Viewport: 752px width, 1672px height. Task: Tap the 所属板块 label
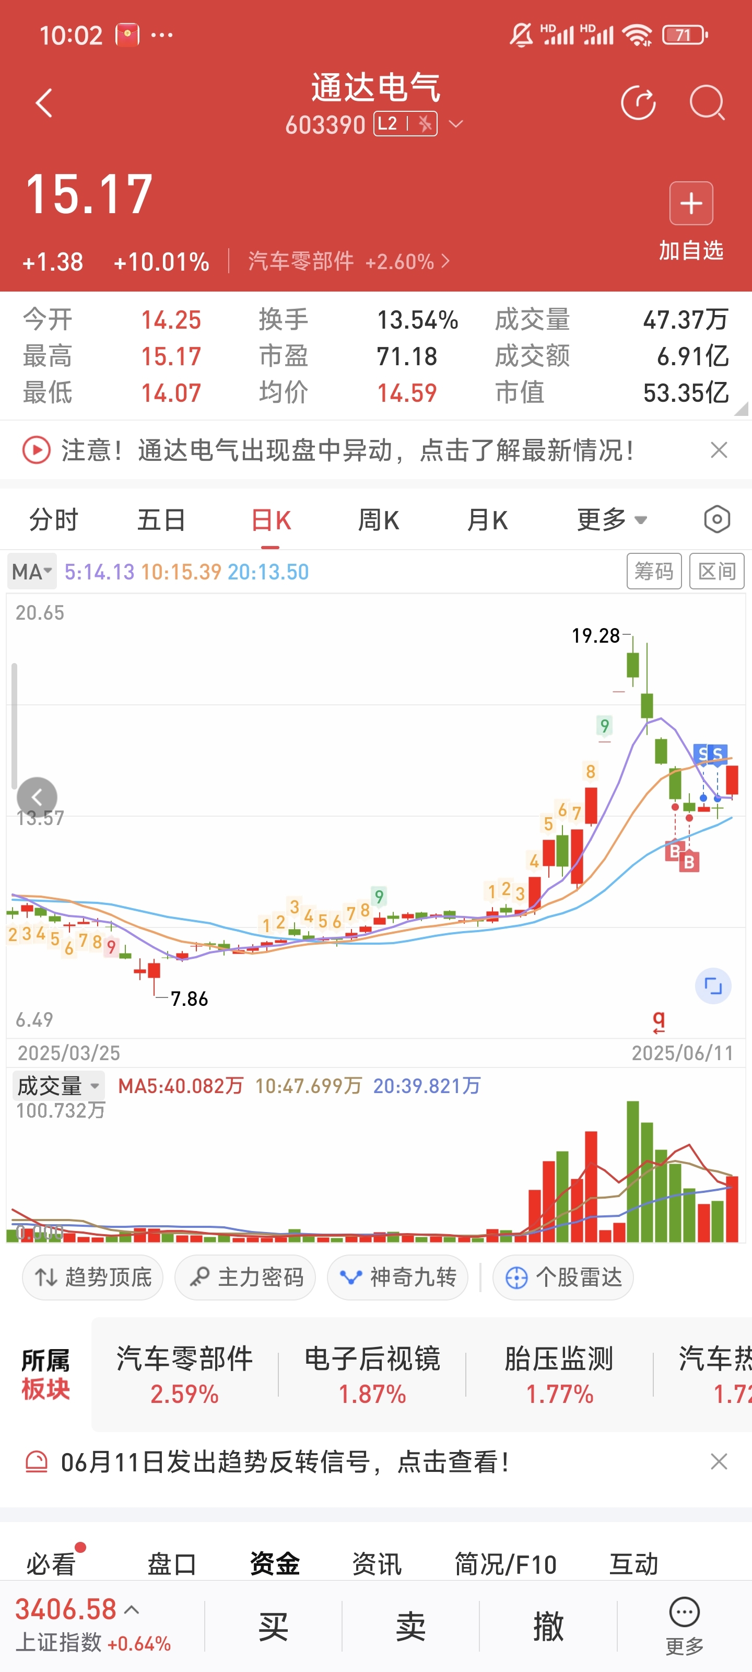(x=45, y=1374)
